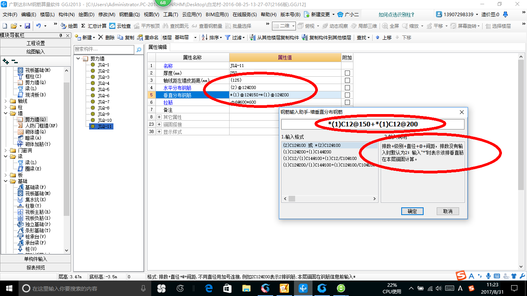
Task: Click 确定 in rebar input dialog
Action: click(412, 211)
